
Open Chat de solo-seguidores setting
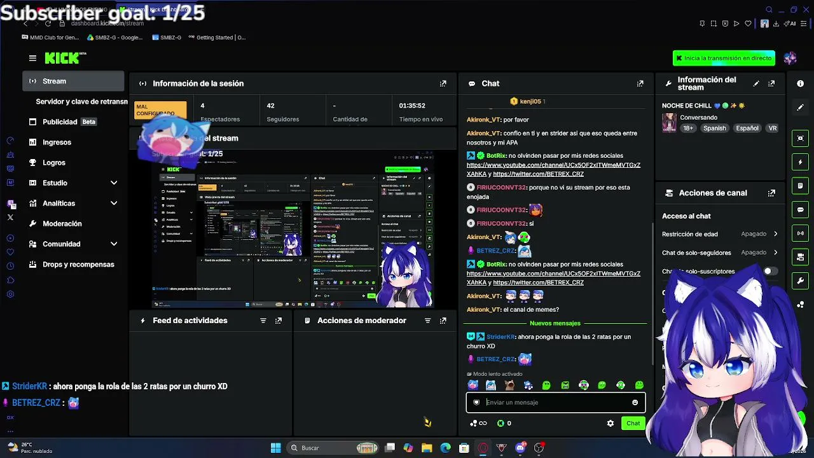(720, 253)
